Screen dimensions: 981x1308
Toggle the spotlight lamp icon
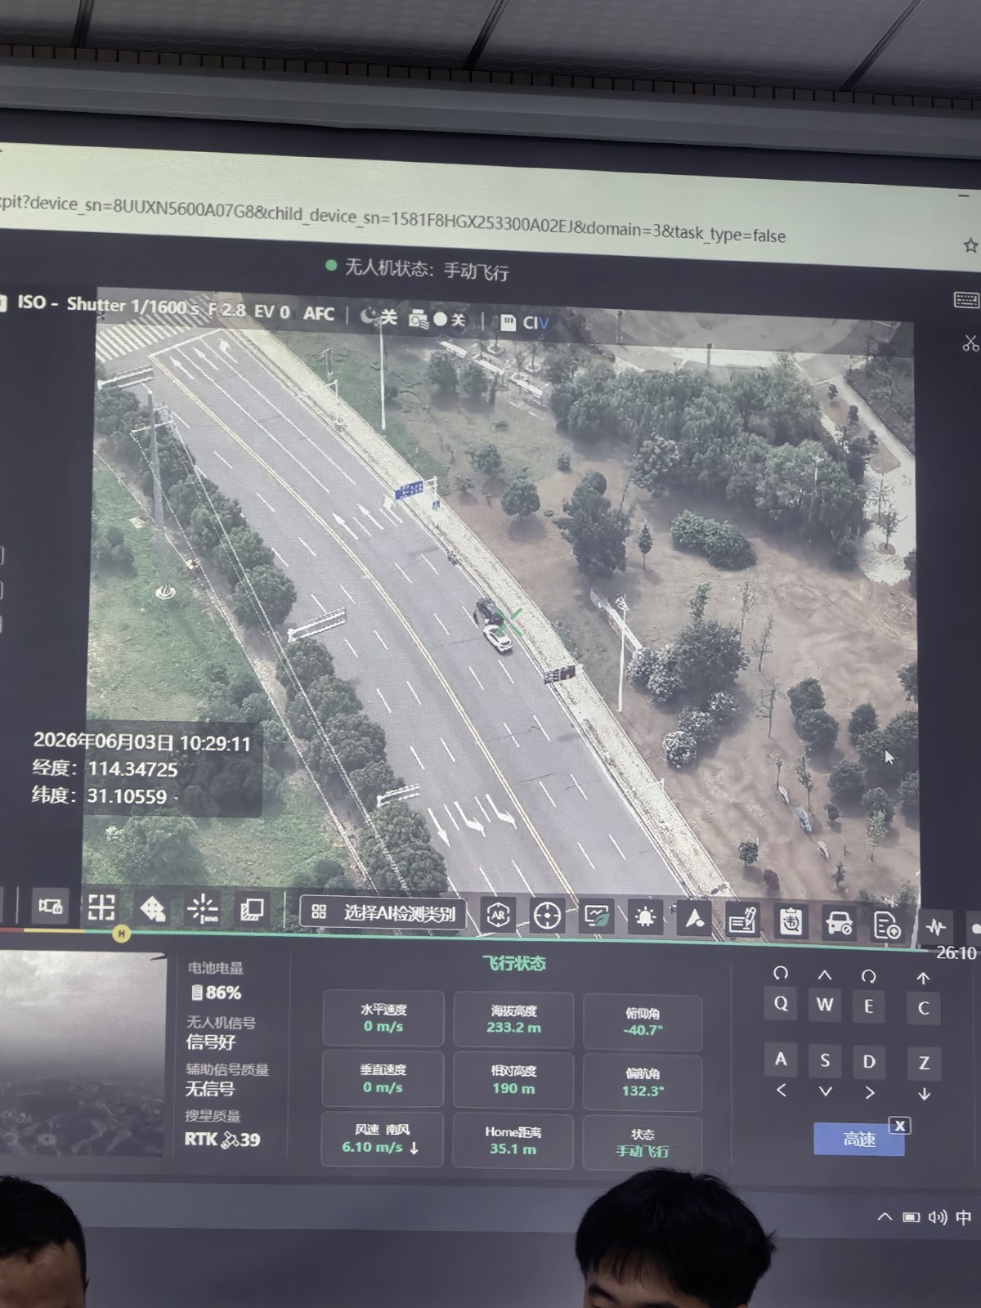[x=645, y=917]
